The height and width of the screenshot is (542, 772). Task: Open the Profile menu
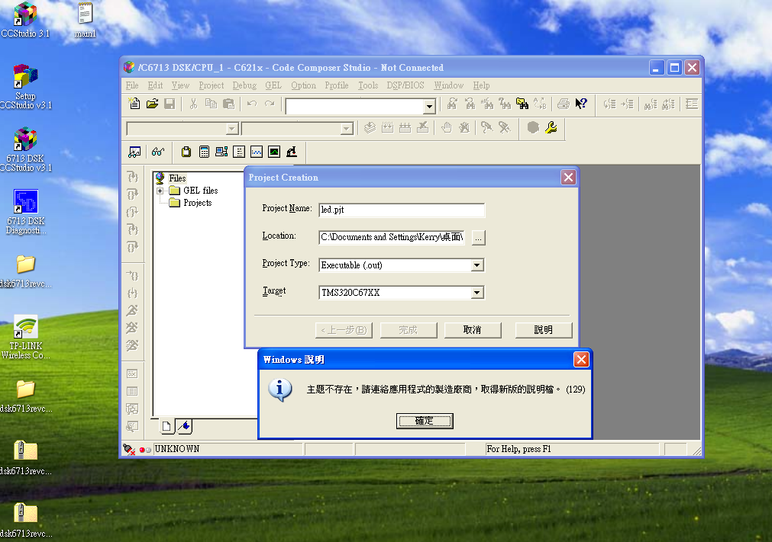coord(336,85)
